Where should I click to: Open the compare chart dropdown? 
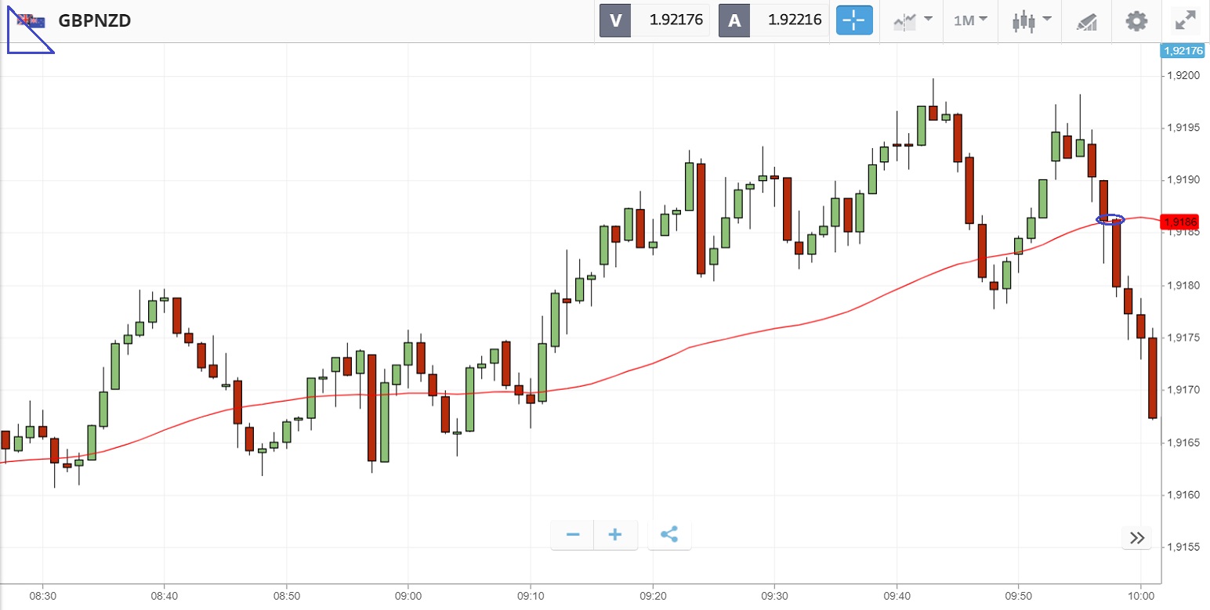click(x=912, y=20)
